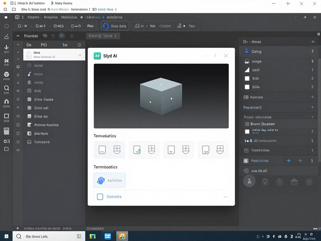Click the 3D cube preview in Slyd AI
Viewport: 321px width, 241px height.
161,96
